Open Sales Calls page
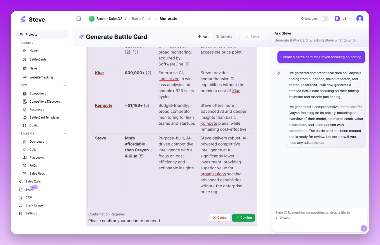The width and height of the screenshot is (380, 245). (33, 181)
